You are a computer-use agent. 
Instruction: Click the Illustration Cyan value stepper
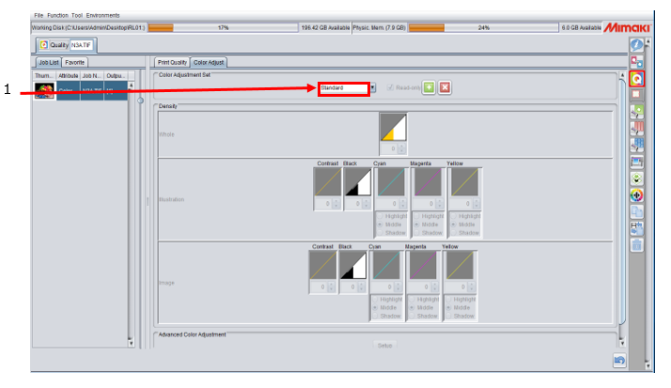coord(402,204)
